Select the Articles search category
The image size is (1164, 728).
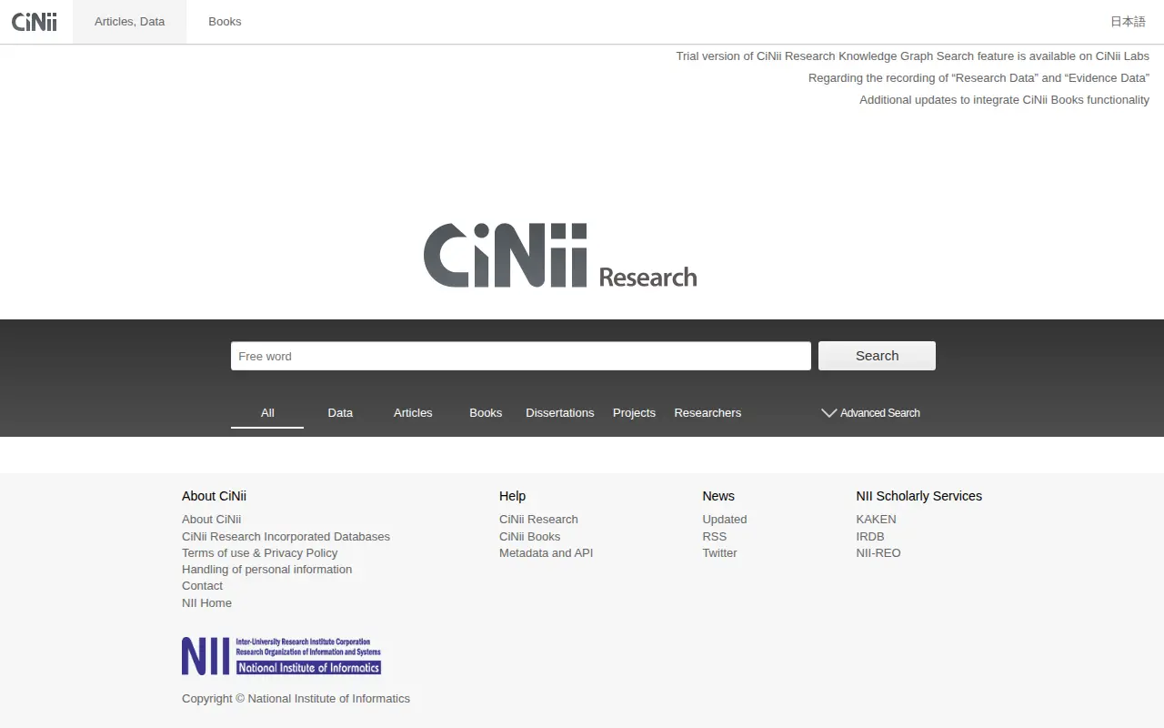point(413,413)
